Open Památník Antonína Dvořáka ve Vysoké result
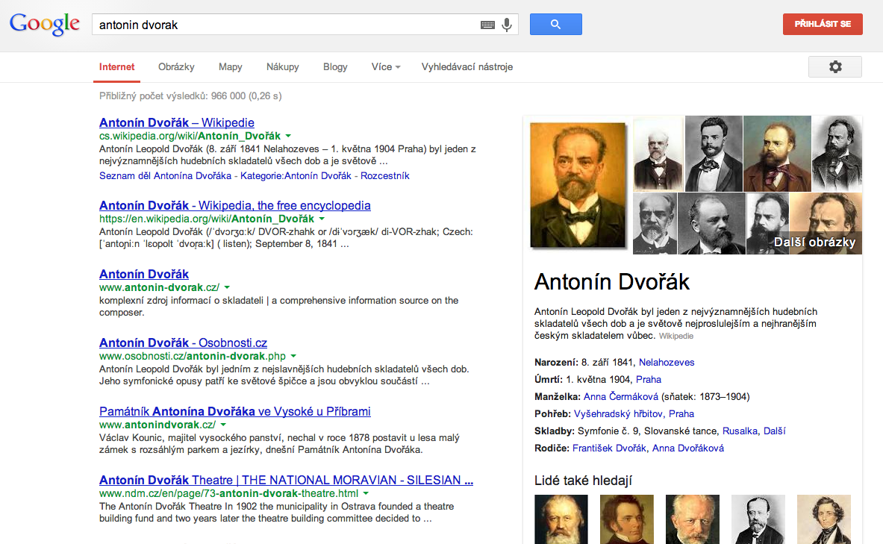This screenshot has width=883, height=544. [x=235, y=412]
